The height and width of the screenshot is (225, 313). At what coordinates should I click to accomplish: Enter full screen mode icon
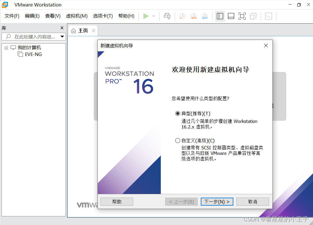tap(242, 16)
